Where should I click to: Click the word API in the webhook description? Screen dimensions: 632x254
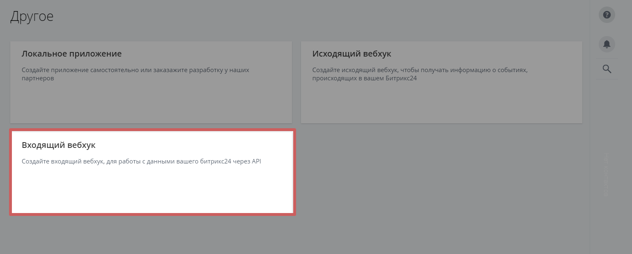(x=256, y=161)
